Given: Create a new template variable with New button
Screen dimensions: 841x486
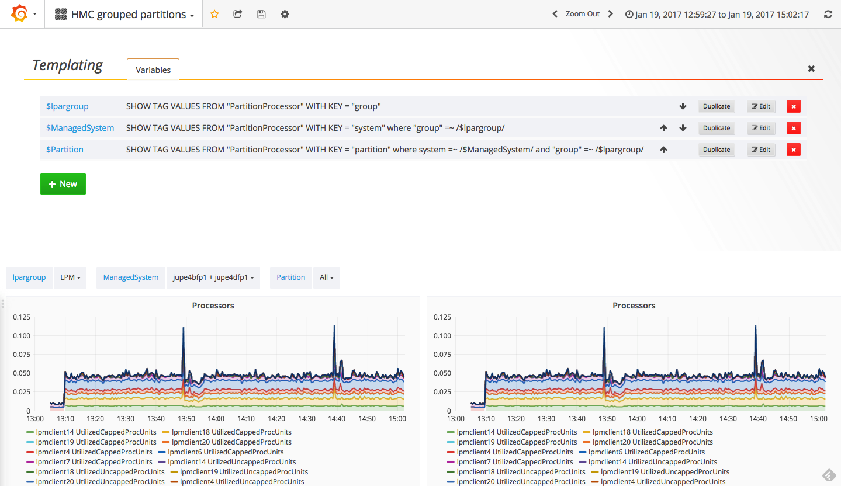Looking at the screenshot, I should coord(63,183).
